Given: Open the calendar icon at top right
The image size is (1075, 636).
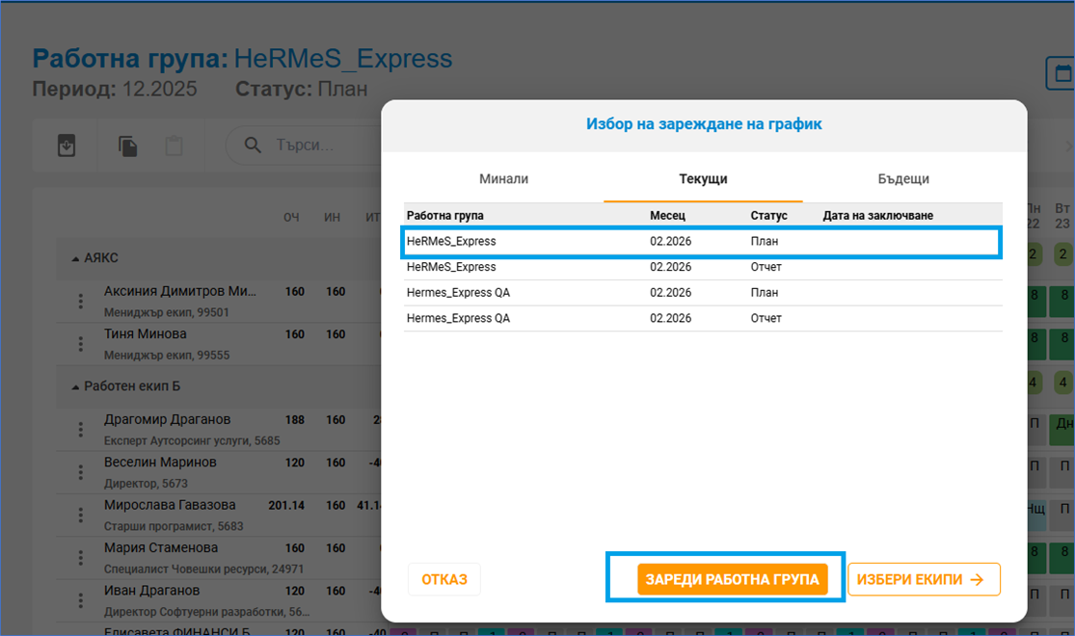Looking at the screenshot, I should [x=1062, y=73].
